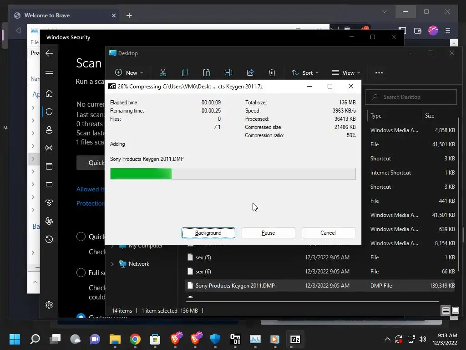Open the See more ellipsis menu
The width and height of the screenshot is (466, 350).
[x=379, y=72]
